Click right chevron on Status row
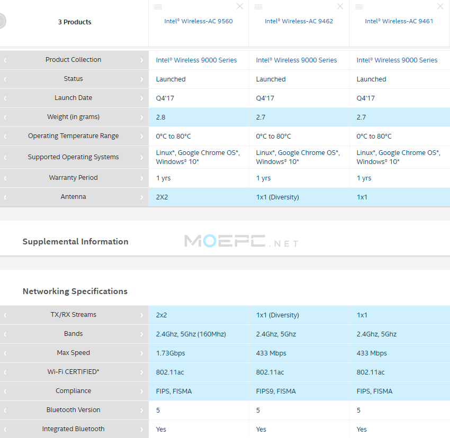The image size is (450, 438). pos(141,79)
